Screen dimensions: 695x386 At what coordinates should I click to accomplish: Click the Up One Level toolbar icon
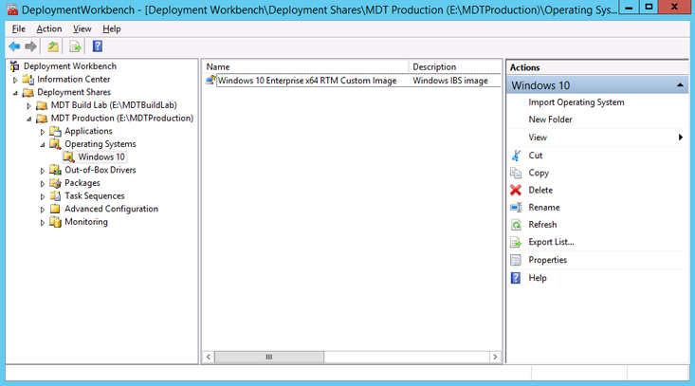click(53, 46)
